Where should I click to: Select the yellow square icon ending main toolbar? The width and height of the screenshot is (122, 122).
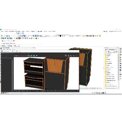tap(100, 36)
